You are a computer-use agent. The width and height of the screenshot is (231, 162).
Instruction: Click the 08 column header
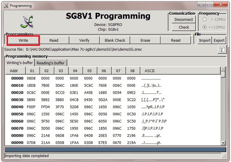[x=132, y=71]
